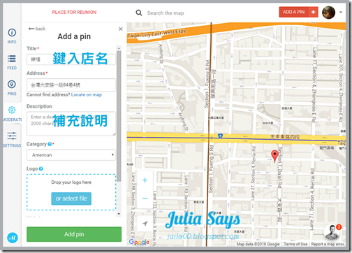Go back using the back arrow link

tap(37, 29)
